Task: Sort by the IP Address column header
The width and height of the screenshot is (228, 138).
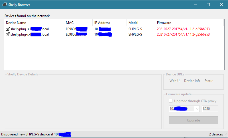Action: [x=109, y=23]
